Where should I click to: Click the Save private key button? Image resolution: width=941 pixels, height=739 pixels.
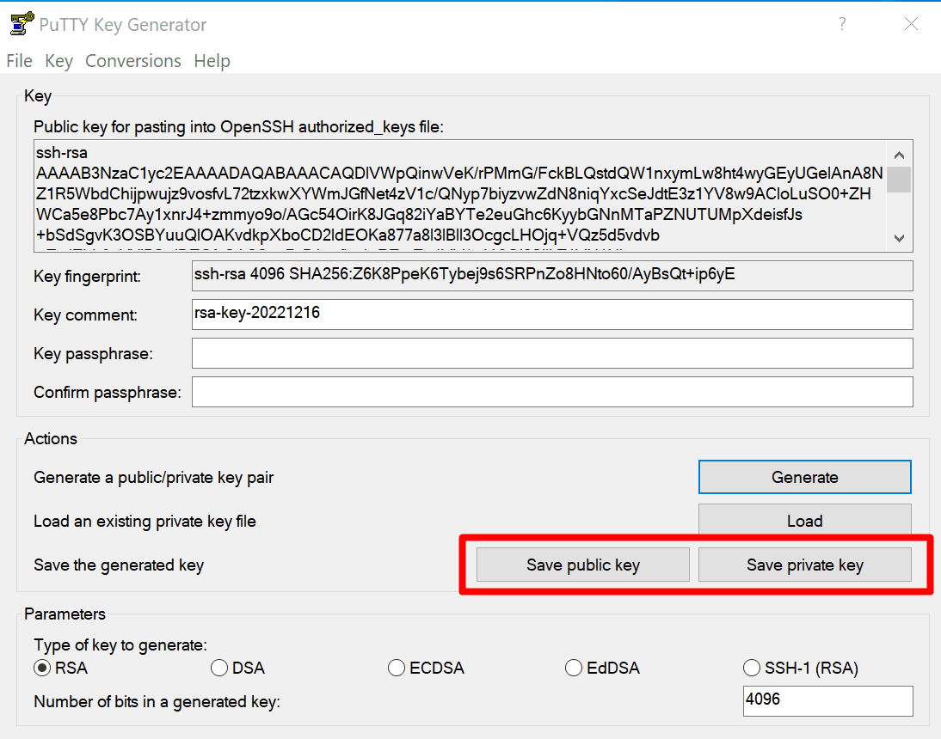click(804, 565)
